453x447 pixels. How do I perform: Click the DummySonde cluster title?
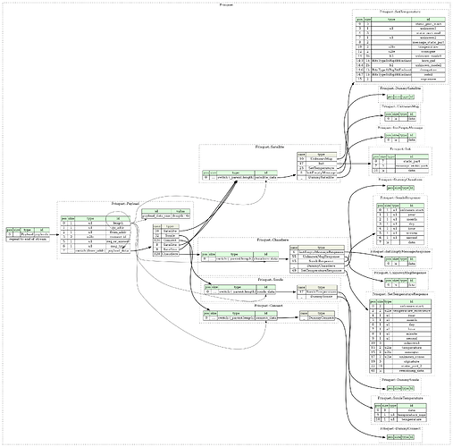[x=400, y=380]
